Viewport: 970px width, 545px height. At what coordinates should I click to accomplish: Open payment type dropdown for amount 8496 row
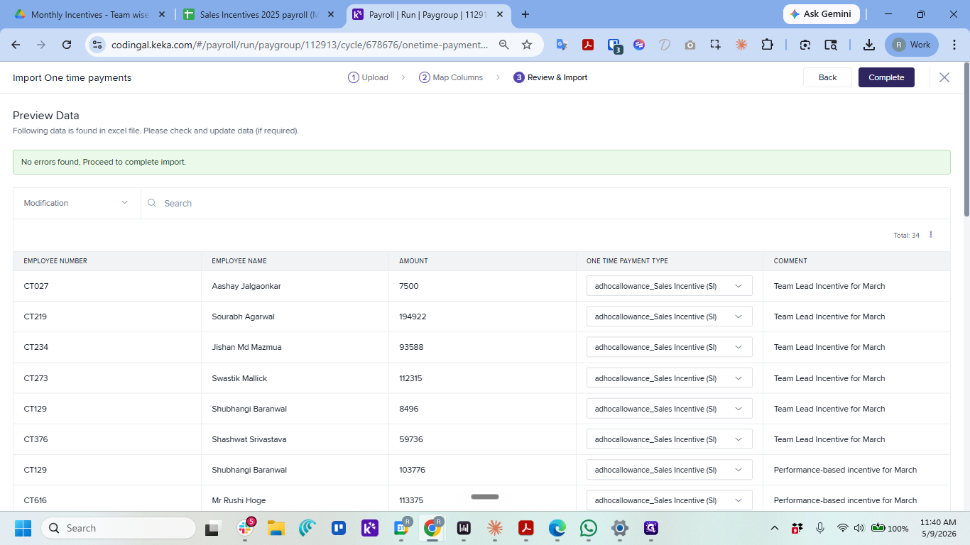coord(669,409)
